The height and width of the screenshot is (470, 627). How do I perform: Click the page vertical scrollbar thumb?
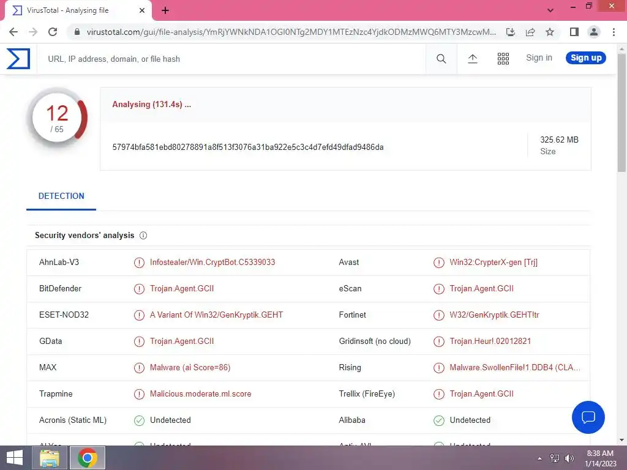(621, 112)
